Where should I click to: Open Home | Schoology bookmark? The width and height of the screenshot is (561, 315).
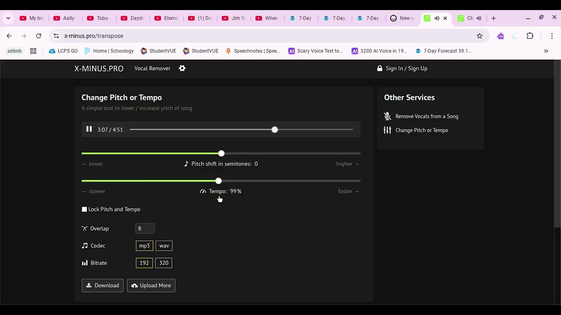coord(109,51)
